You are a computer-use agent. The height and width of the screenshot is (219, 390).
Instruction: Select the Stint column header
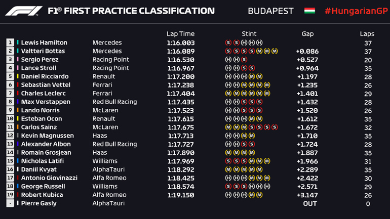(249, 34)
